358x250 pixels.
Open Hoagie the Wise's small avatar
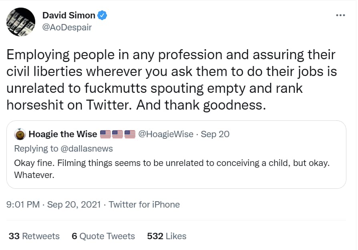point(20,134)
